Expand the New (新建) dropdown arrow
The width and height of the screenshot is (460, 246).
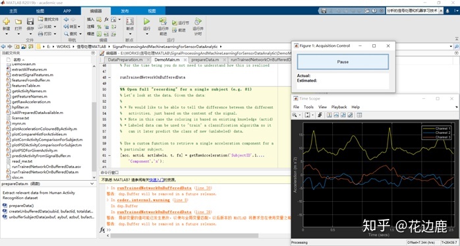(x=6, y=34)
